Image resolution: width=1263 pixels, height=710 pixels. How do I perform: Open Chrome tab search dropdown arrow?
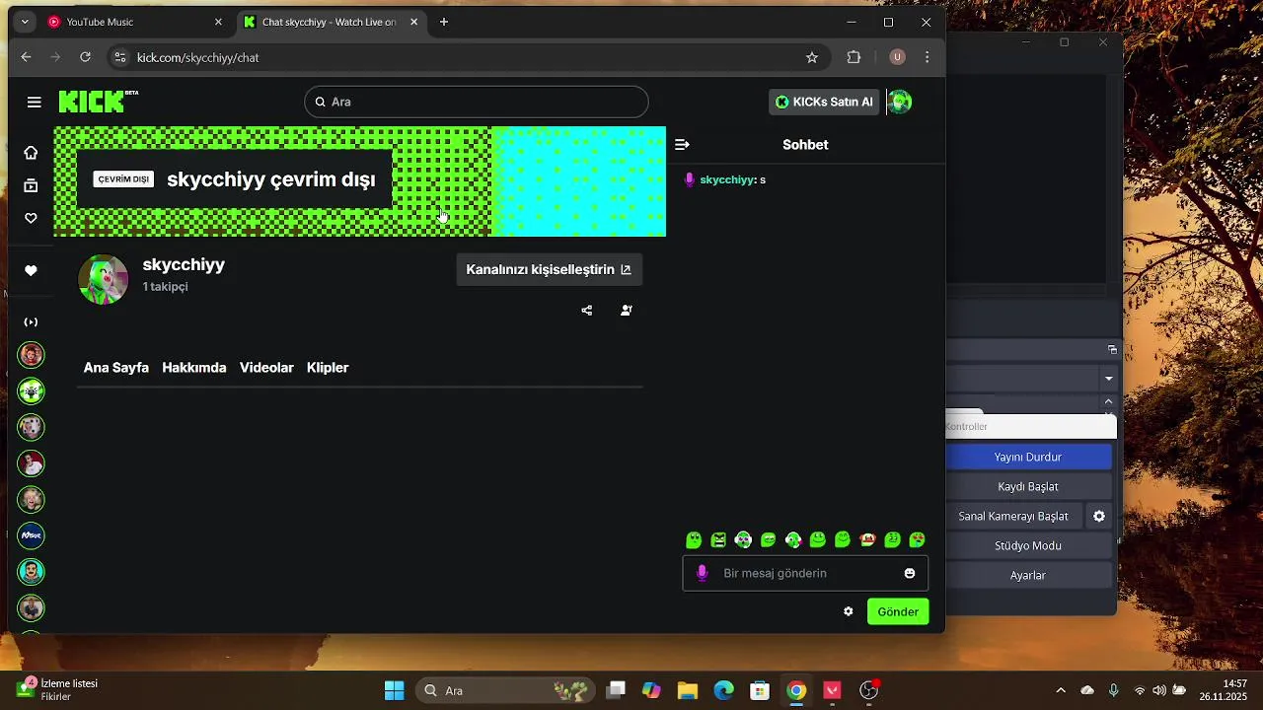[25, 22]
